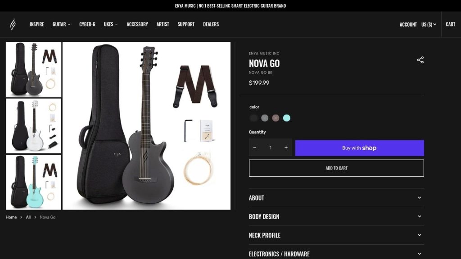Decrease quantity with minus icon

pos(255,147)
